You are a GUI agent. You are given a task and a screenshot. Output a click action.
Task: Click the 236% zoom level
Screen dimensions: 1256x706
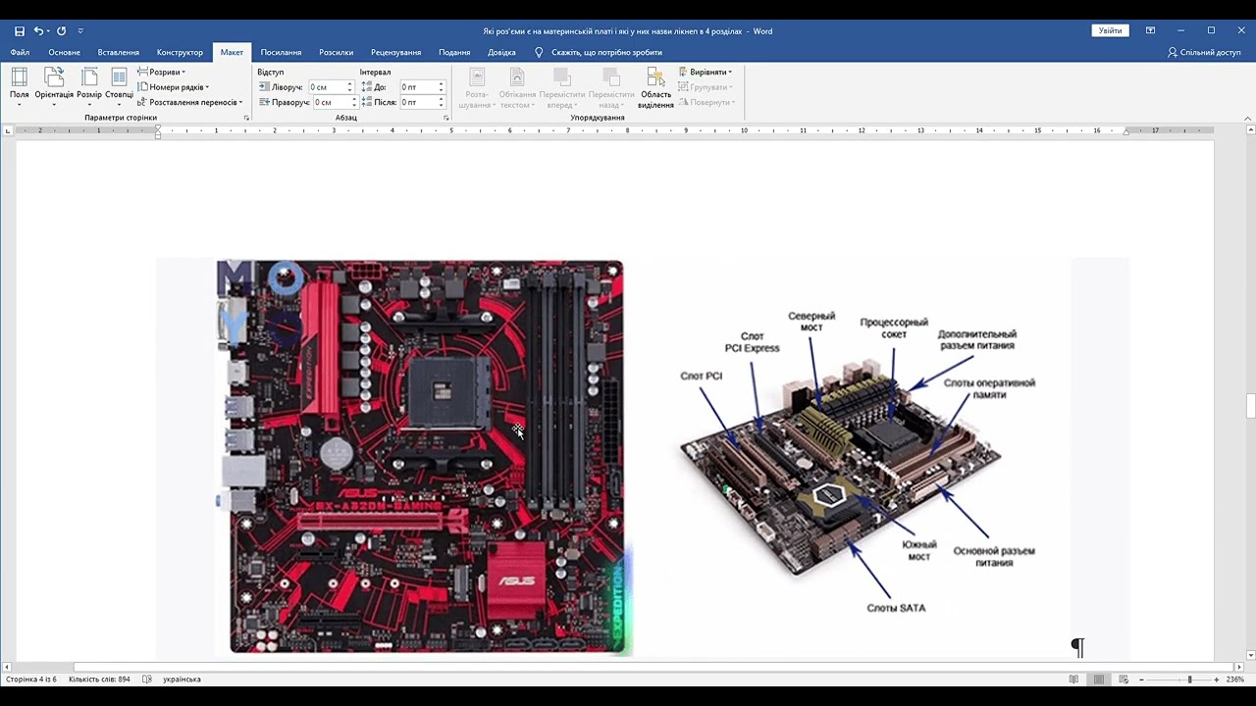1235,680
